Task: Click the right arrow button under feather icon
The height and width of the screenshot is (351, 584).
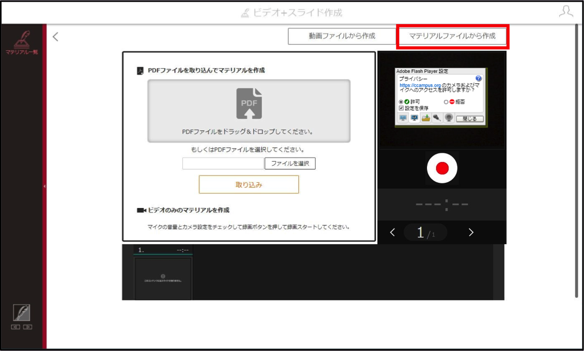Action: click(27, 327)
